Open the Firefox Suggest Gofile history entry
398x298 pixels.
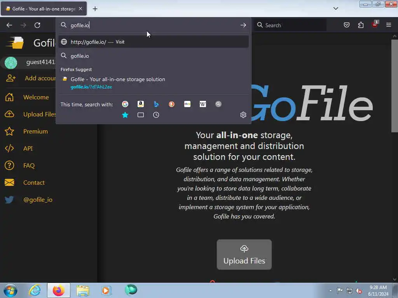click(x=153, y=83)
